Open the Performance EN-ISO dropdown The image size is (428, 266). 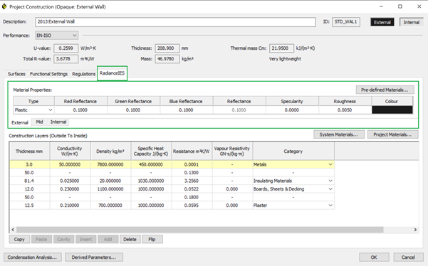(56, 35)
